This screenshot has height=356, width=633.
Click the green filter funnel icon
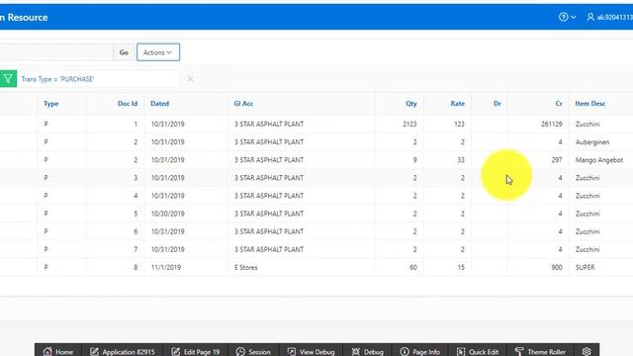click(x=8, y=79)
